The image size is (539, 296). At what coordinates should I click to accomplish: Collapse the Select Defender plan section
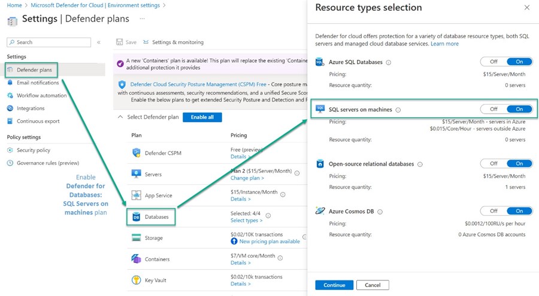[120, 117]
